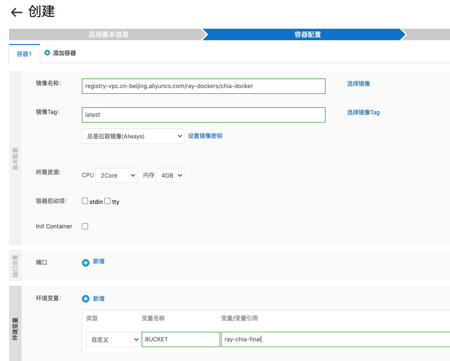Click the 基本配置 section side label
Screen dimensions: 450x361
click(x=15, y=158)
